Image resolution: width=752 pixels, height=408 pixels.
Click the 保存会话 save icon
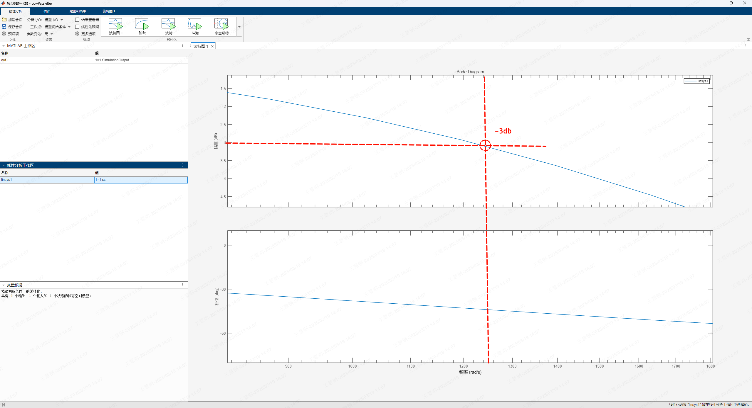pos(4,27)
